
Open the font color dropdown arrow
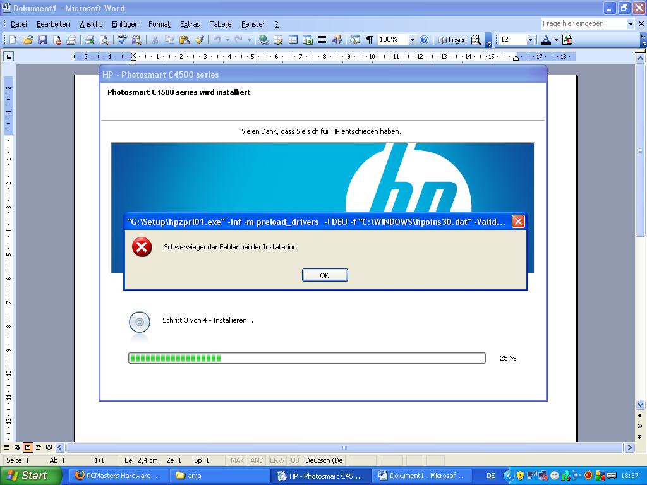556,40
